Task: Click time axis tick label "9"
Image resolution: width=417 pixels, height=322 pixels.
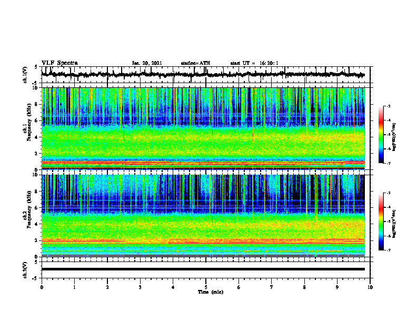Action: click(337, 287)
